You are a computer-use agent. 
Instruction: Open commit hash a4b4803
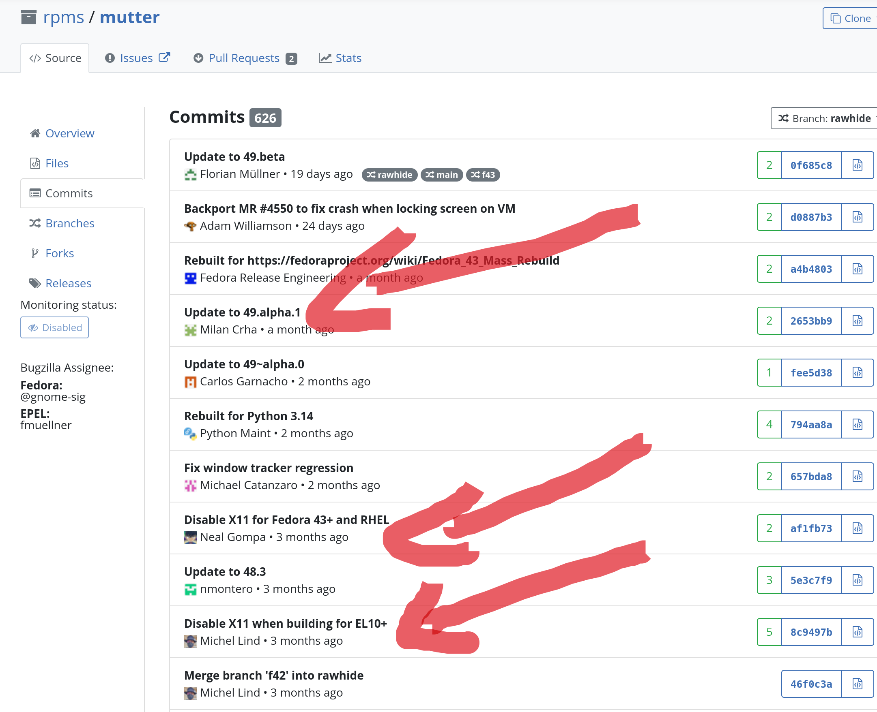pos(811,269)
